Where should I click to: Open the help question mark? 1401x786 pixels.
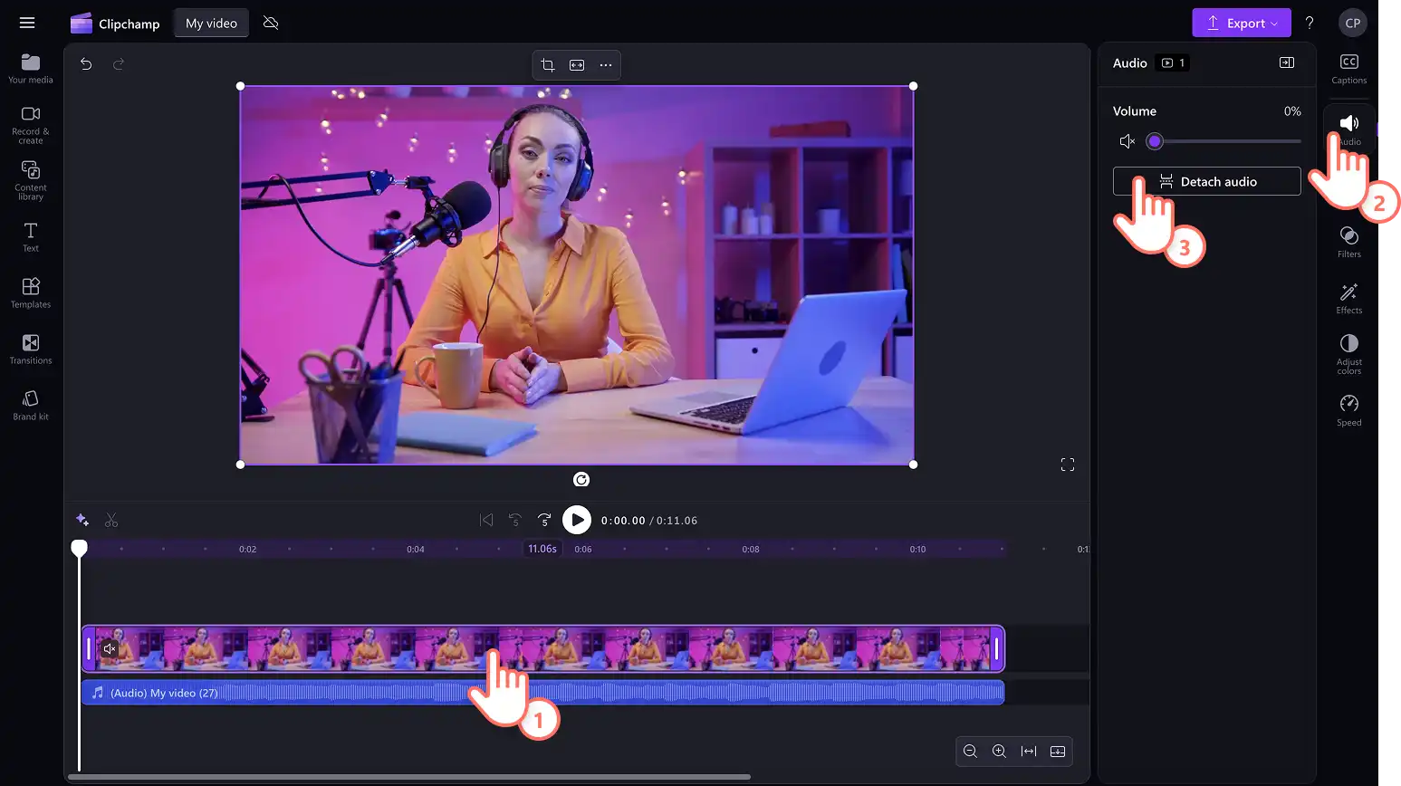tap(1310, 23)
